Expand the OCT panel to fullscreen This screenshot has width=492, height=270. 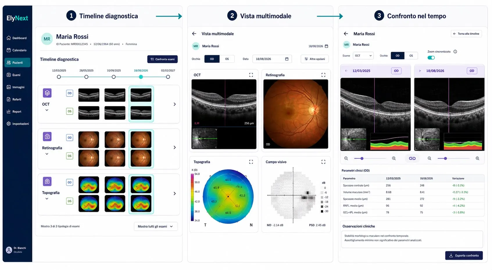(x=251, y=75)
